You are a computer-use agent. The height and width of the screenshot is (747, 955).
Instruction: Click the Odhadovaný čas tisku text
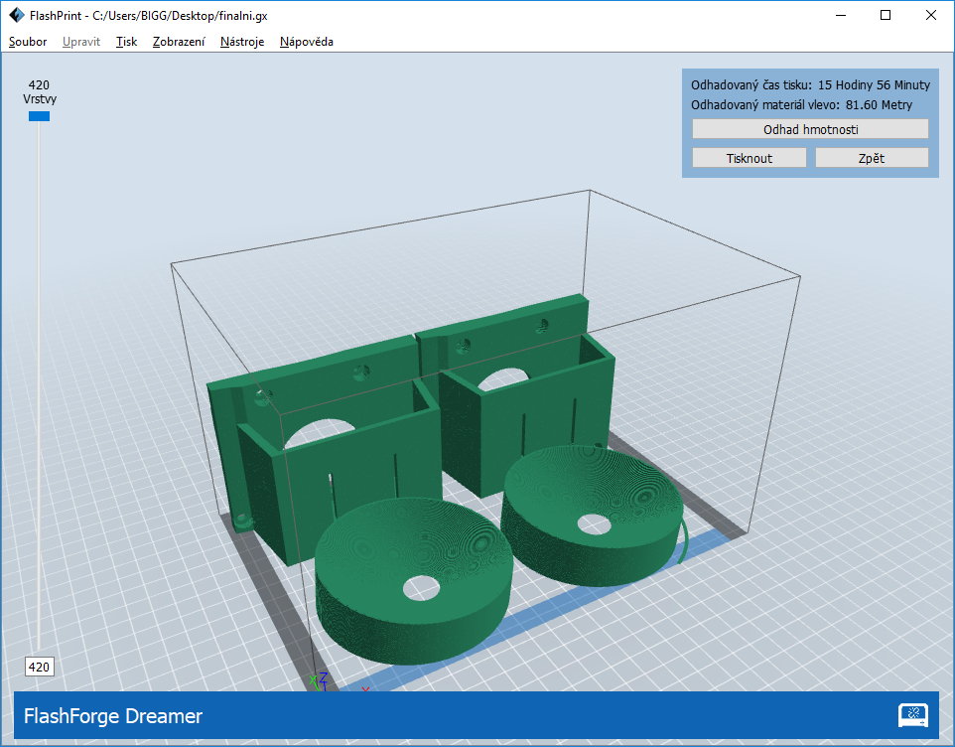[810, 84]
